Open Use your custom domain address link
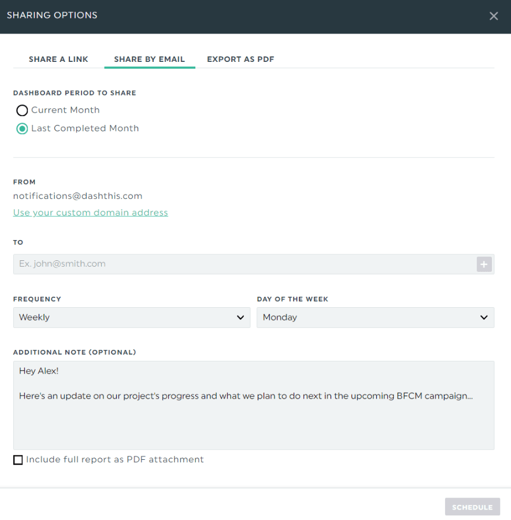511x520 pixels. [91, 213]
